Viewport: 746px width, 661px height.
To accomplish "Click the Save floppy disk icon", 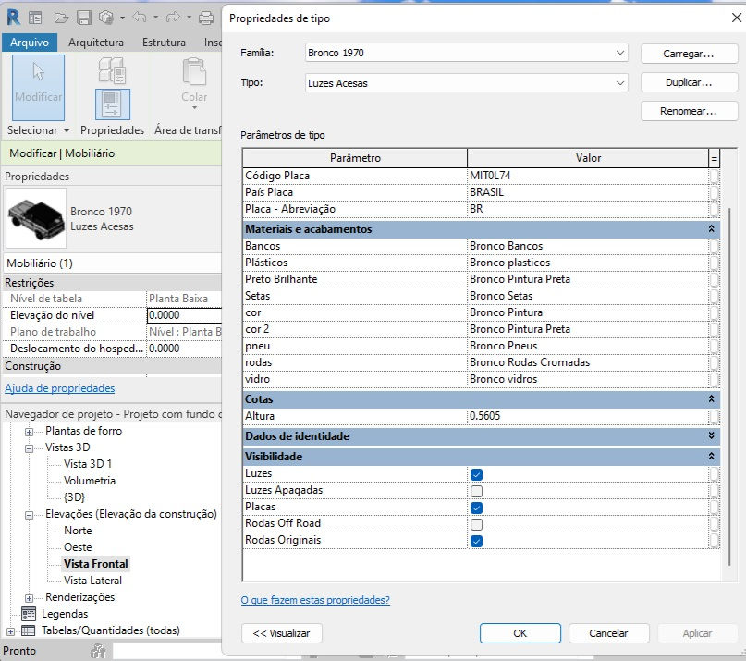I will 84,18.
